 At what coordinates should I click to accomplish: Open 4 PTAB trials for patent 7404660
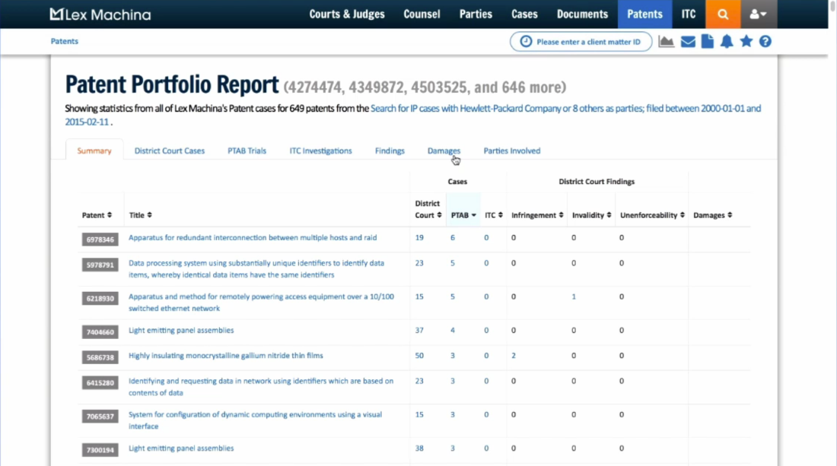click(453, 331)
